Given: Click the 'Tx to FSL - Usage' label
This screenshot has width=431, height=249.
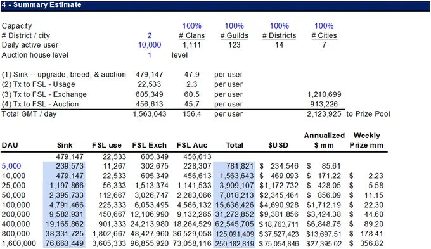Looking at the screenshot, I should click(x=39, y=84).
